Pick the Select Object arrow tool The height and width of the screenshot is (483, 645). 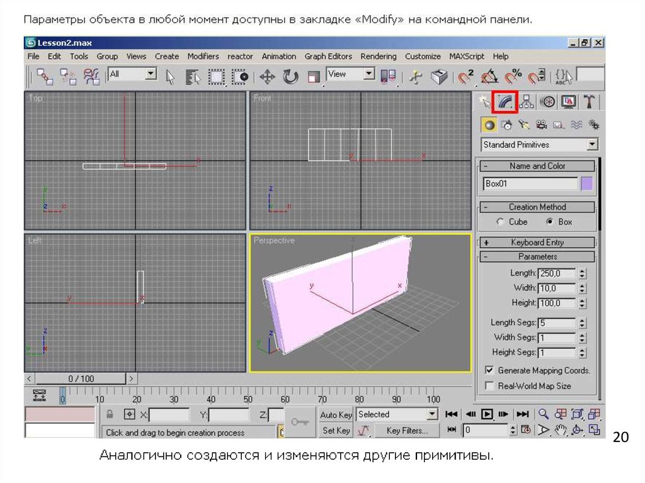pos(170,77)
